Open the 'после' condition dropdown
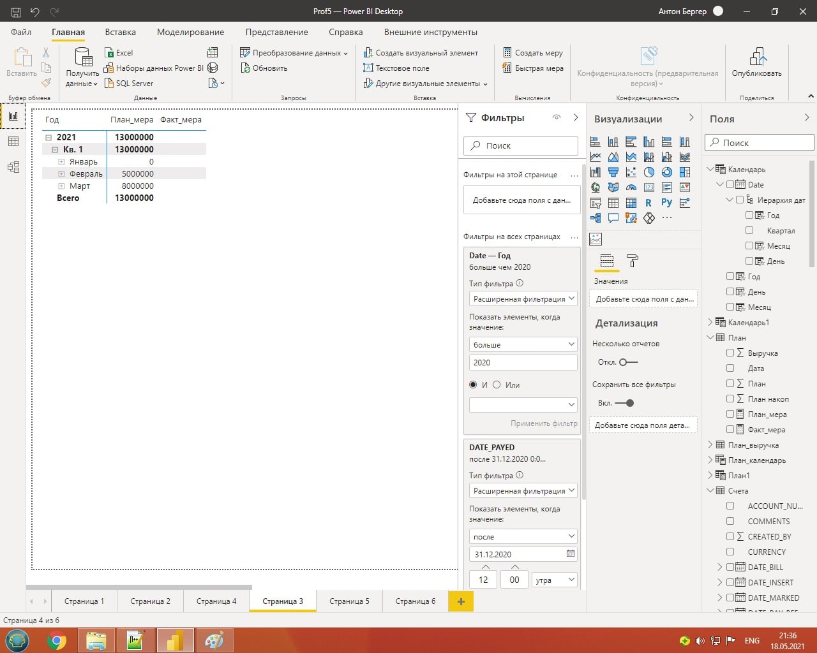This screenshot has width=817, height=653. click(x=523, y=536)
